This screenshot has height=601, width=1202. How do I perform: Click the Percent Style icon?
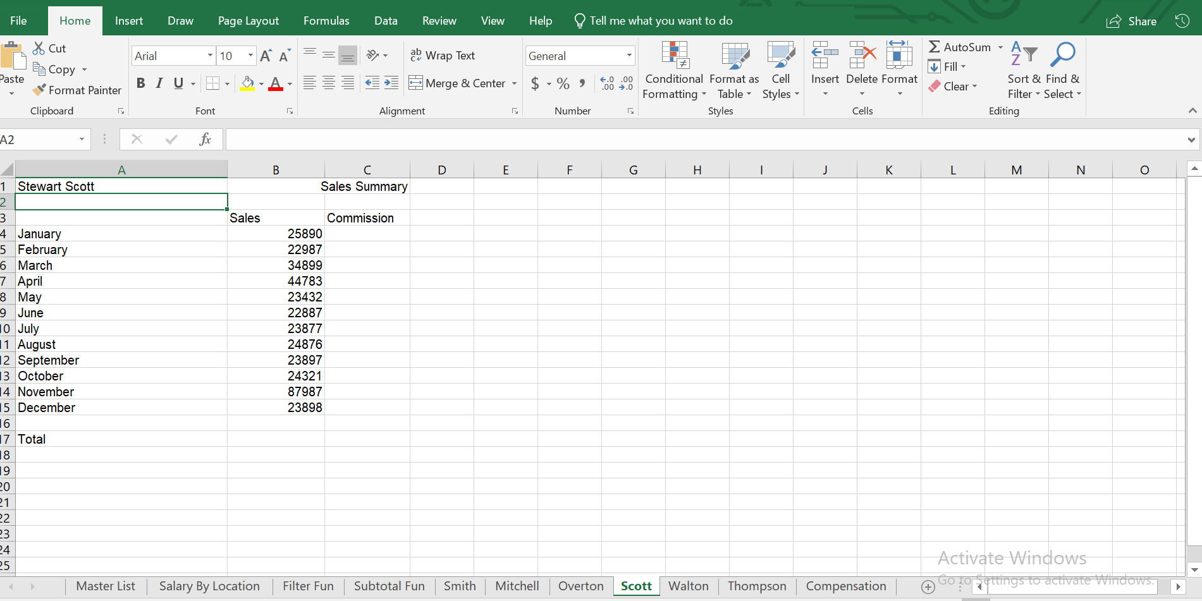point(563,83)
